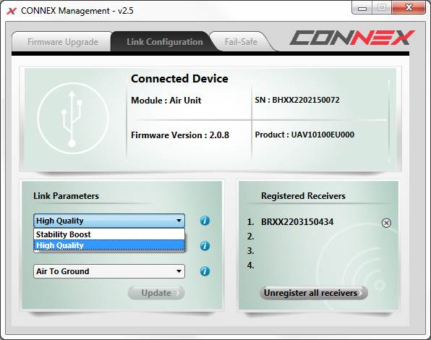Image resolution: width=431 pixels, height=340 pixels.
Task: Click the info icon beside Air To Ground
Action: click(x=205, y=271)
